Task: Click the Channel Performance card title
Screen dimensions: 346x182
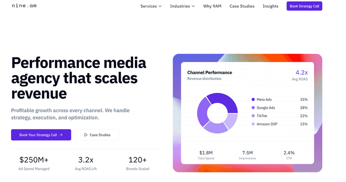Action: [x=209, y=72]
